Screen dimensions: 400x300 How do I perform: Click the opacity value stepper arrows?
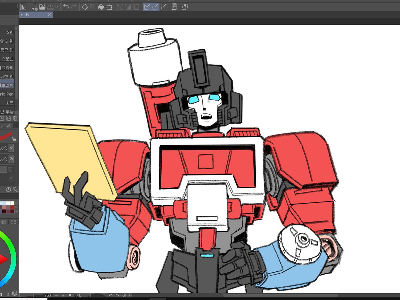click(6, 159)
